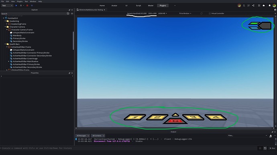Undock the Properties panel
277x155 pixels.
pyautogui.click(x=69, y=73)
